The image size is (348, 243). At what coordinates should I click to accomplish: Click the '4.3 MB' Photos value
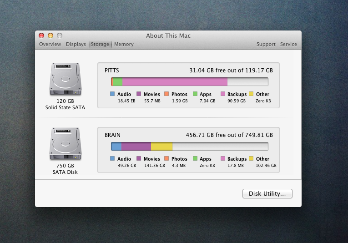(x=179, y=166)
